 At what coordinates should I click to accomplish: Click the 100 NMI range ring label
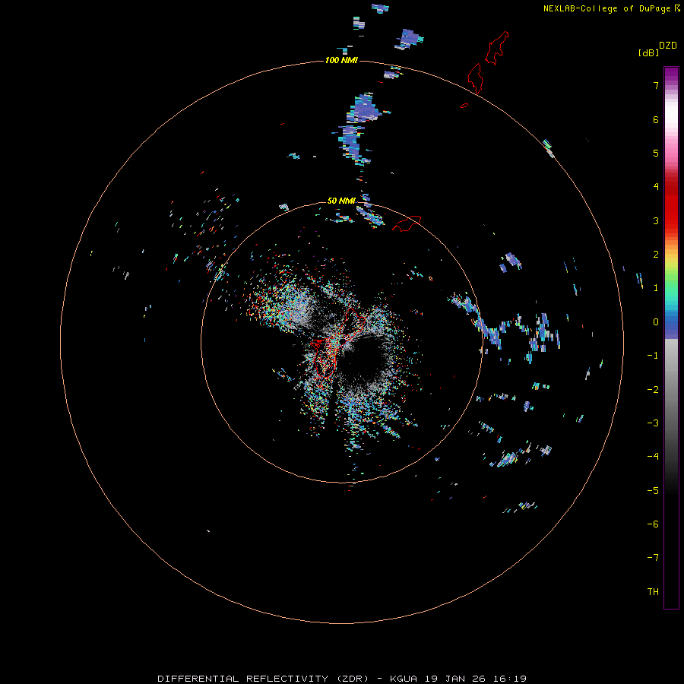(x=341, y=60)
